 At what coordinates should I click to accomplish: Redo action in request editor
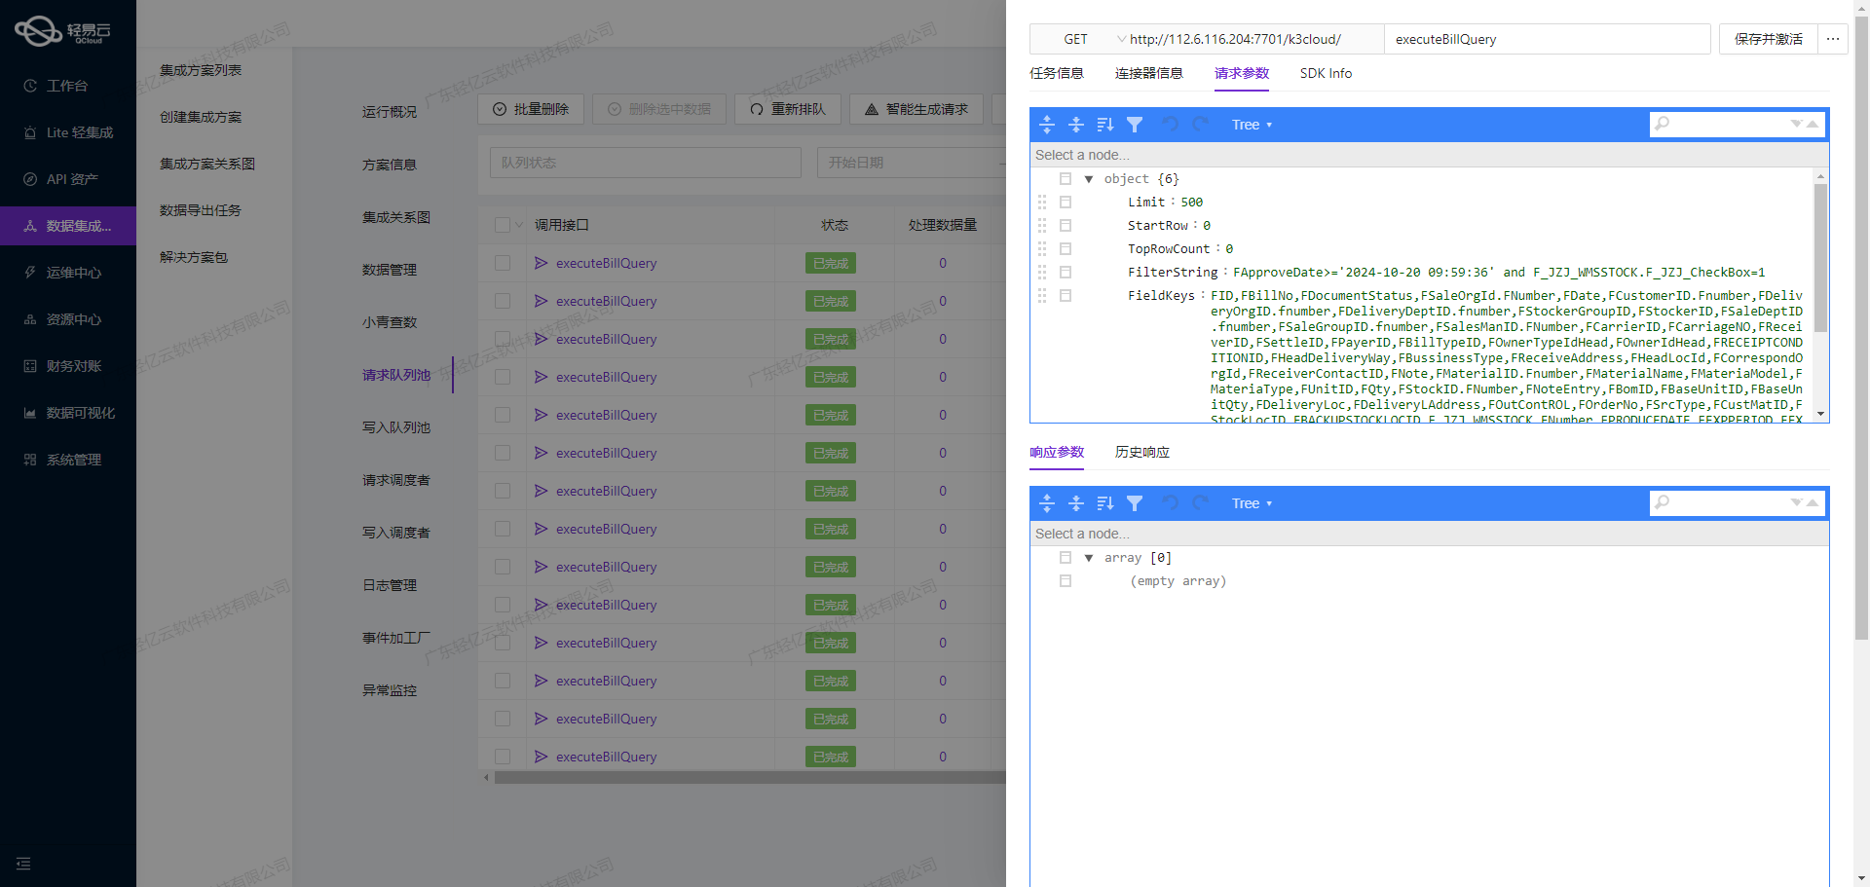(x=1200, y=125)
